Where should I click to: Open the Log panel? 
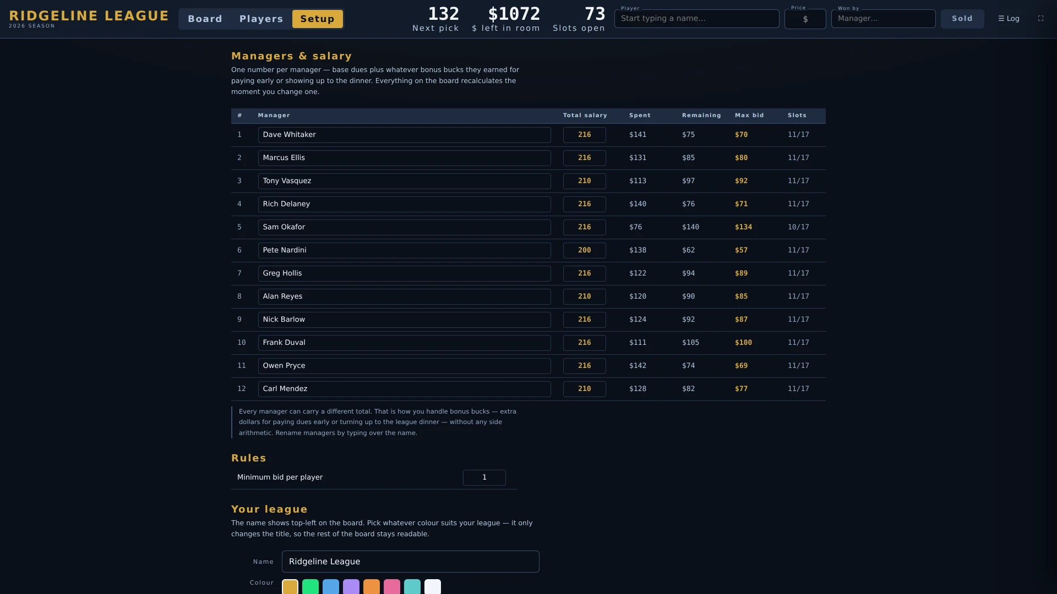[1009, 19]
